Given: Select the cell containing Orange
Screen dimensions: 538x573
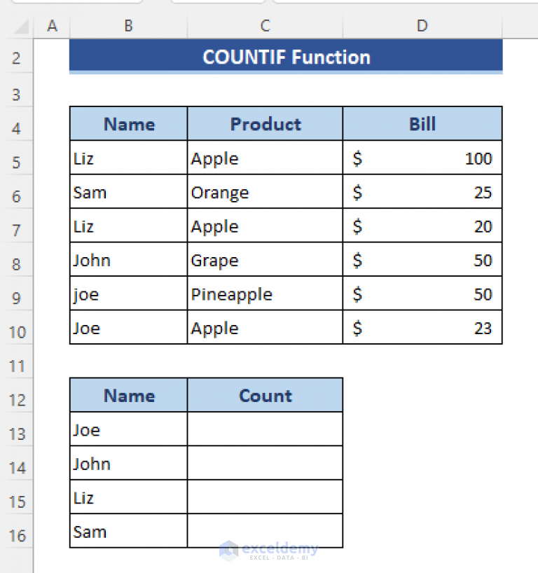Looking at the screenshot, I should 265,192.
